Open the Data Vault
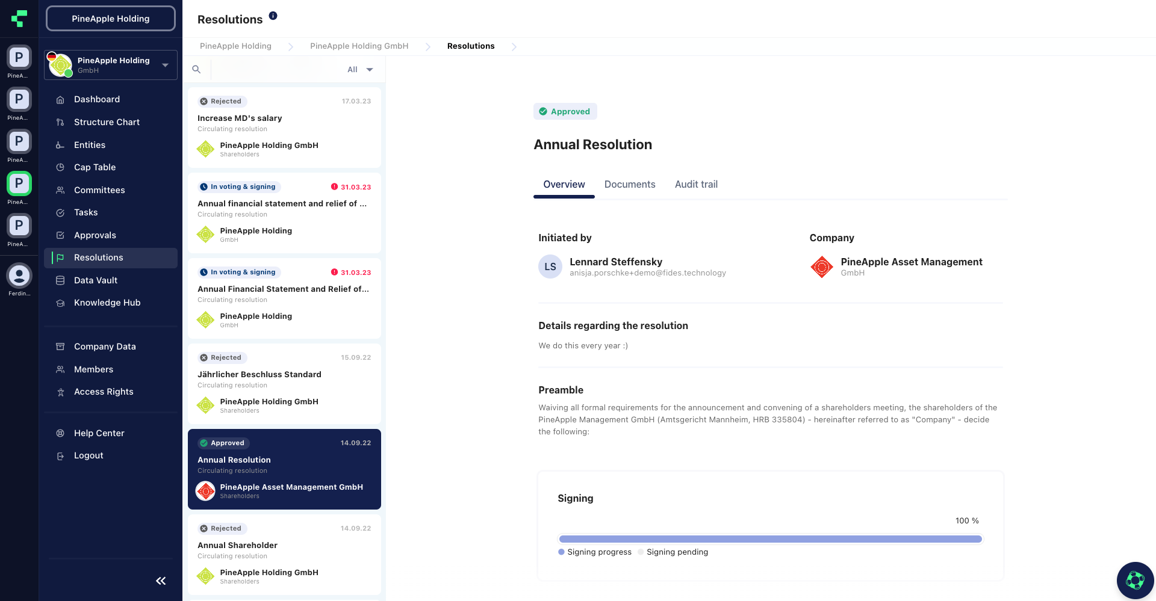 tap(95, 280)
